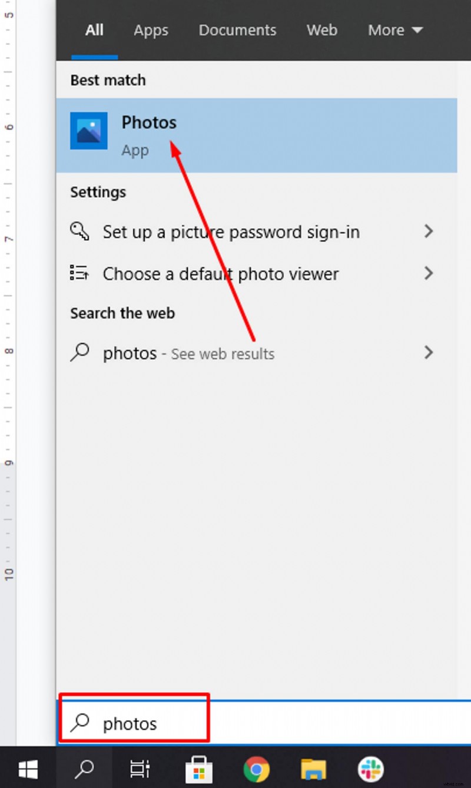This screenshot has width=471, height=788.
Task: Launch Slack from the taskbar
Action: (x=370, y=769)
